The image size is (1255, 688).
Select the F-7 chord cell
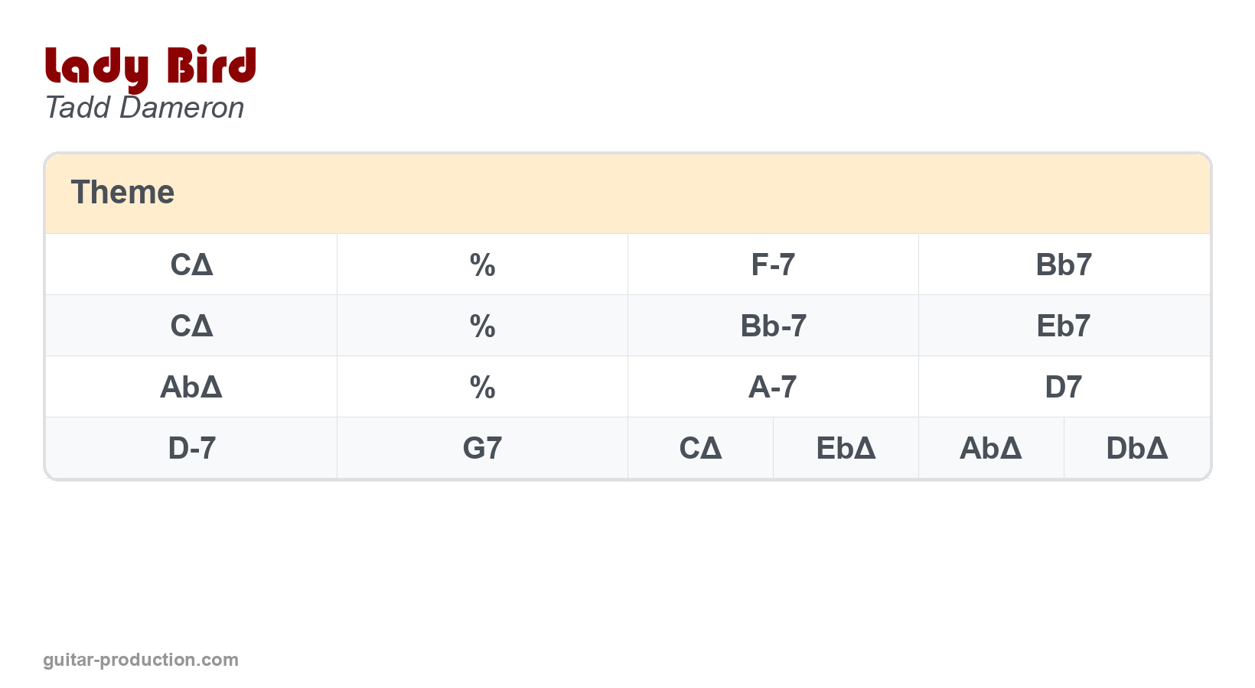pos(773,265)
